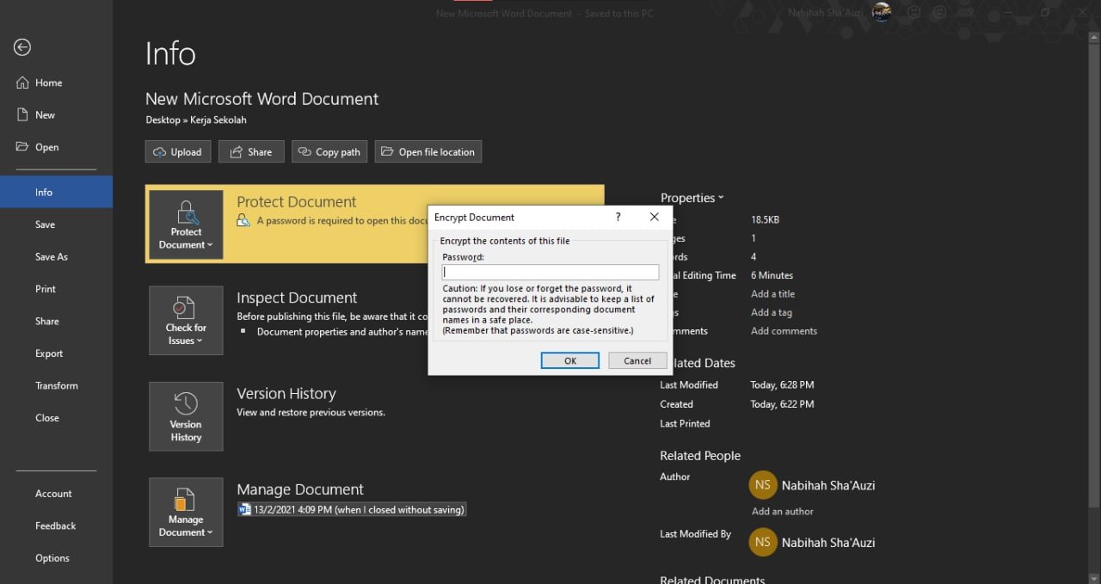Select New in the sidebar
The image size is (1101, 584).
click(45, 114)
